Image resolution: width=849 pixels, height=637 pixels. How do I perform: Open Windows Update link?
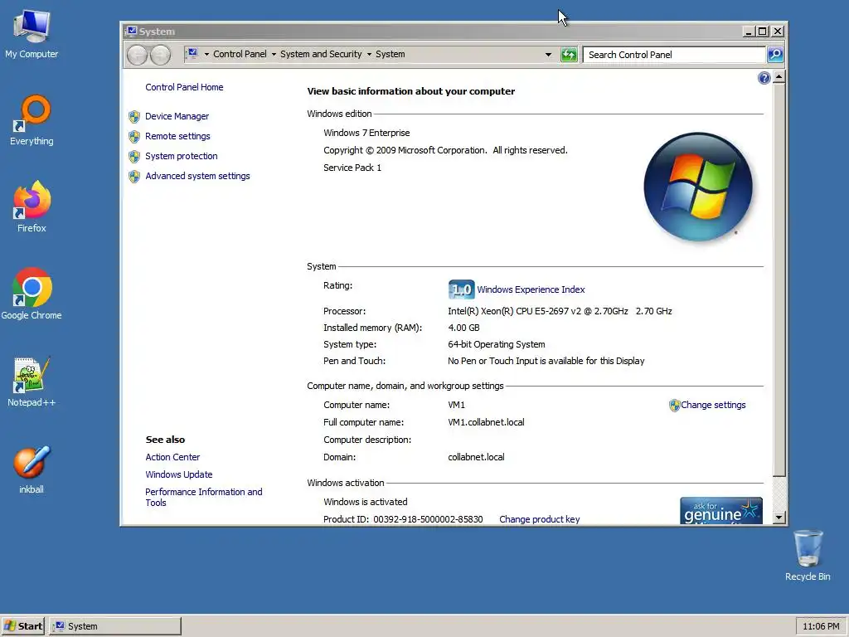pyautogui.click(x=179, y=474)
